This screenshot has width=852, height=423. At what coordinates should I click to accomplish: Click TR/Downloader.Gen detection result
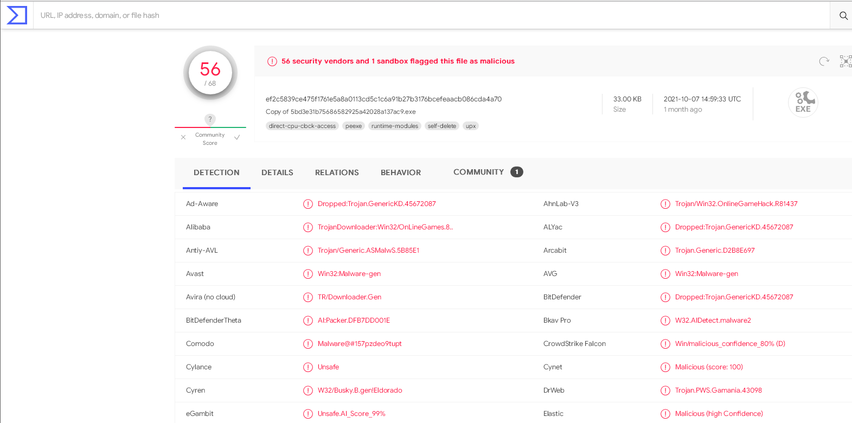click(x=349, y=297)
